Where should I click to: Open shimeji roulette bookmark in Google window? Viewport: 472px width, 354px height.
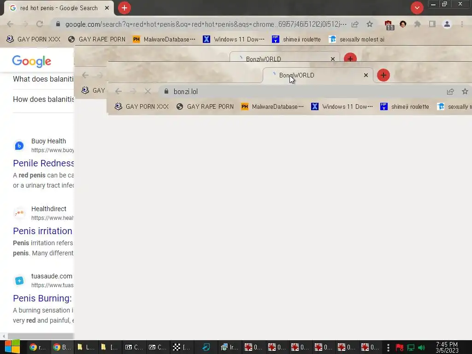296,40
